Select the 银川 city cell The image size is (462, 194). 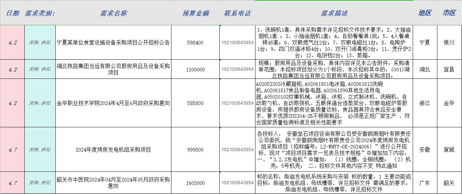click(x=449, y=43)
